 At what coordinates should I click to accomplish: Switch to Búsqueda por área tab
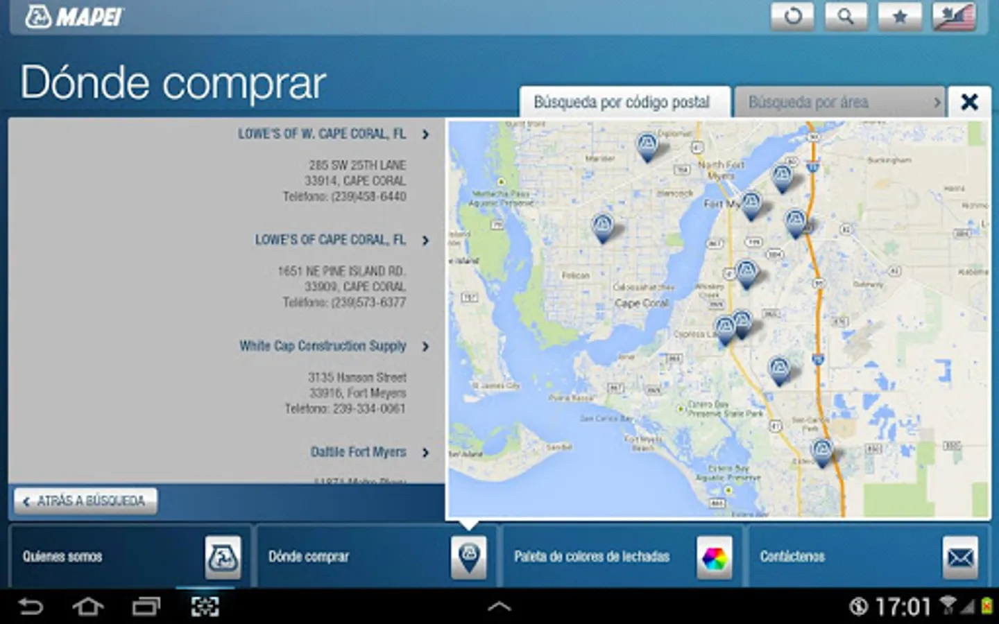(839, 102)
